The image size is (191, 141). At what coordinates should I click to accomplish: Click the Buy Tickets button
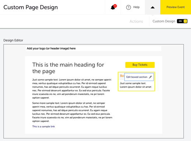[x=140, y=65]
